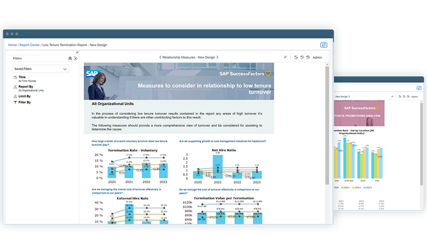This screenshot has width=427, height=252.
Task: Click the middle report icon left of Admin
Action: [x=301, y=57]
